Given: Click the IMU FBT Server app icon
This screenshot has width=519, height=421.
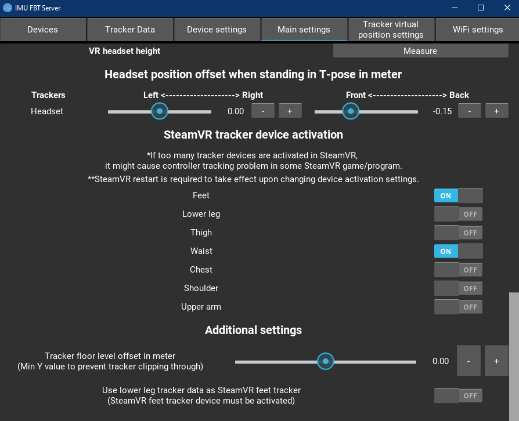Looking at the screenshot, I should pyautogui.click(x=8, y=8).
